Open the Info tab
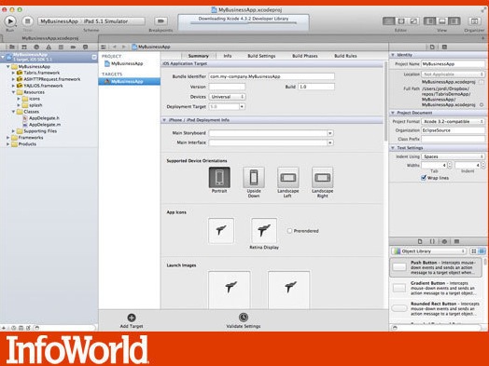The image size is (489, 366). (228, 56)
